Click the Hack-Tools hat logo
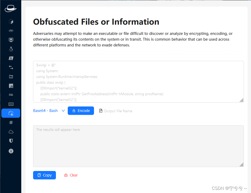The image size is (251, 193). (11, 8)
